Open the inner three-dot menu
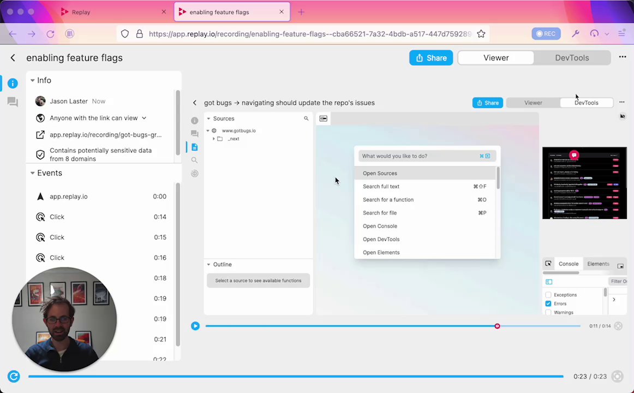 click(622, 102)
